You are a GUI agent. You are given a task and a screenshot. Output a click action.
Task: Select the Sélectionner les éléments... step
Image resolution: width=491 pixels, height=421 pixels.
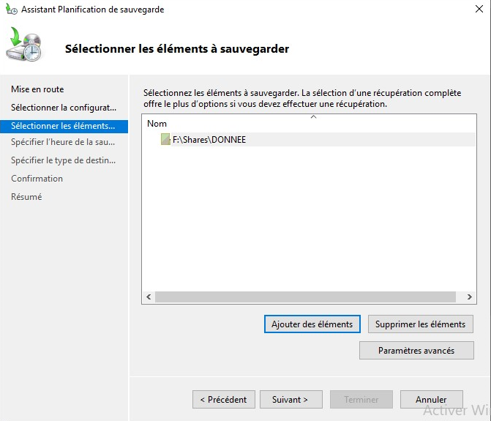(64, 126)
